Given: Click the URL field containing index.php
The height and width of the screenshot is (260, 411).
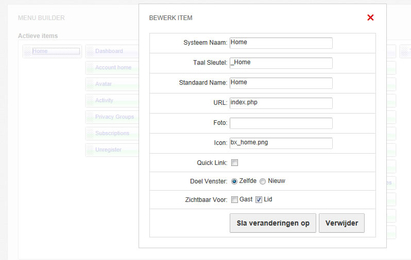Looking at the screenshot, I should pos(281,103).
